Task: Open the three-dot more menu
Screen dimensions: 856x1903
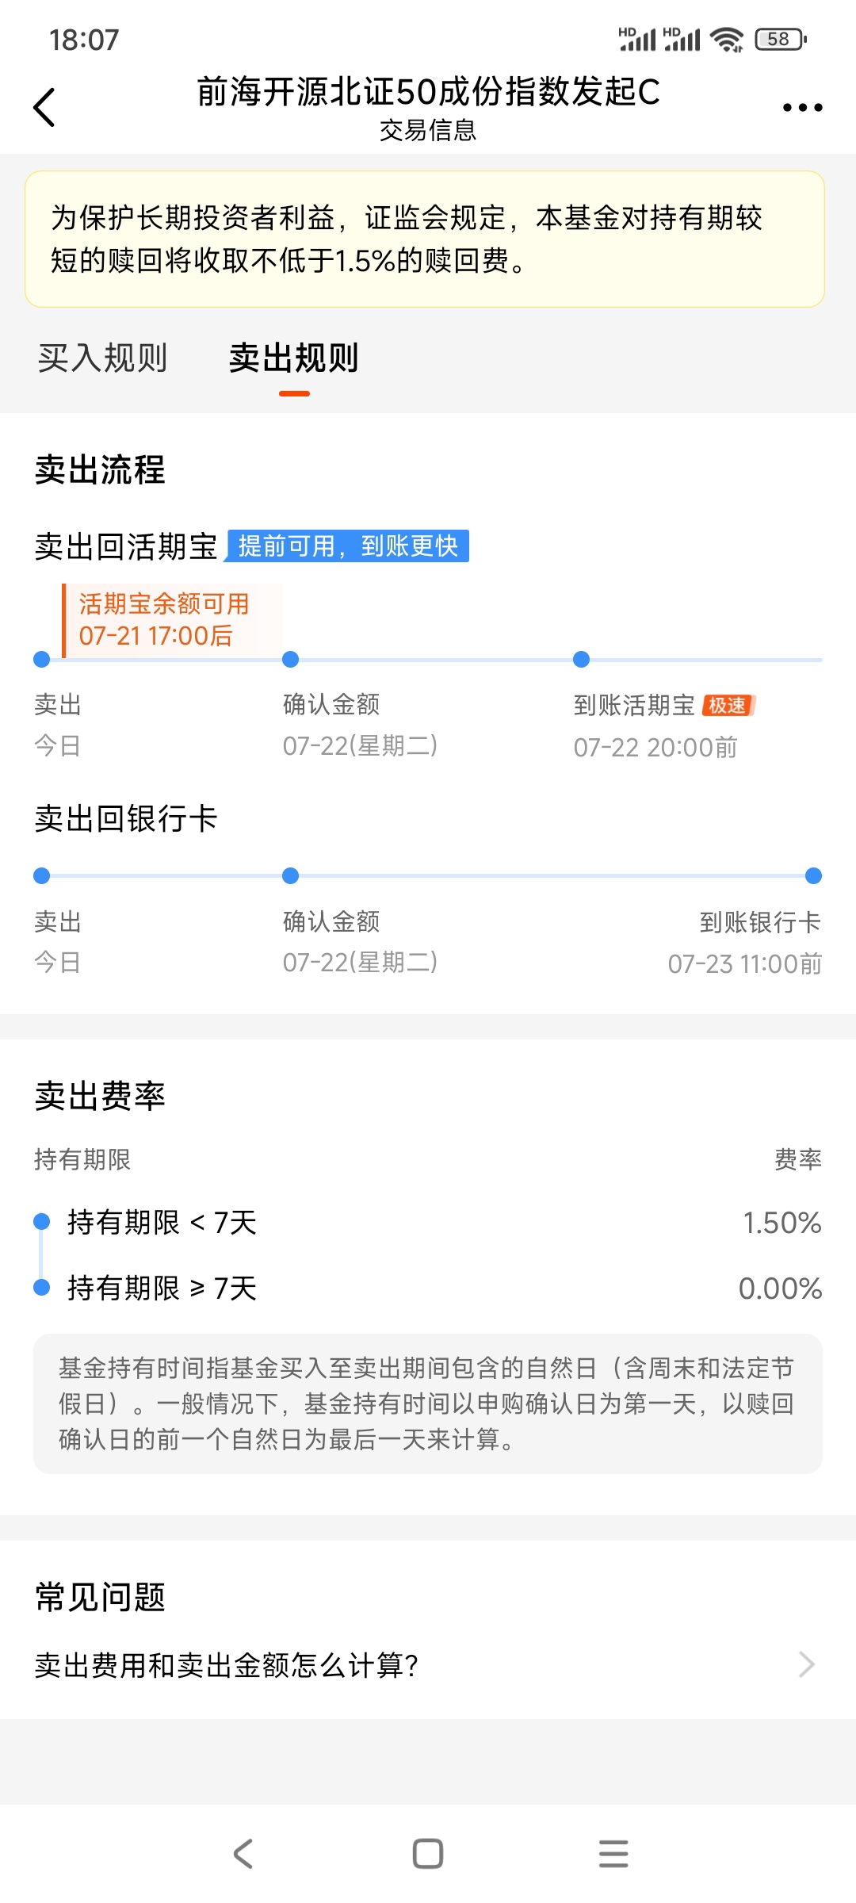Action: coord(802,107)
